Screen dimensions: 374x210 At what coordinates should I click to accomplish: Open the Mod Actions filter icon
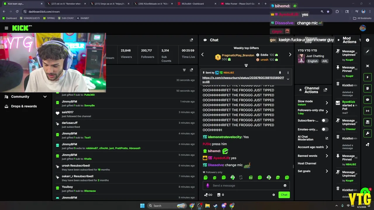point(360,40)
